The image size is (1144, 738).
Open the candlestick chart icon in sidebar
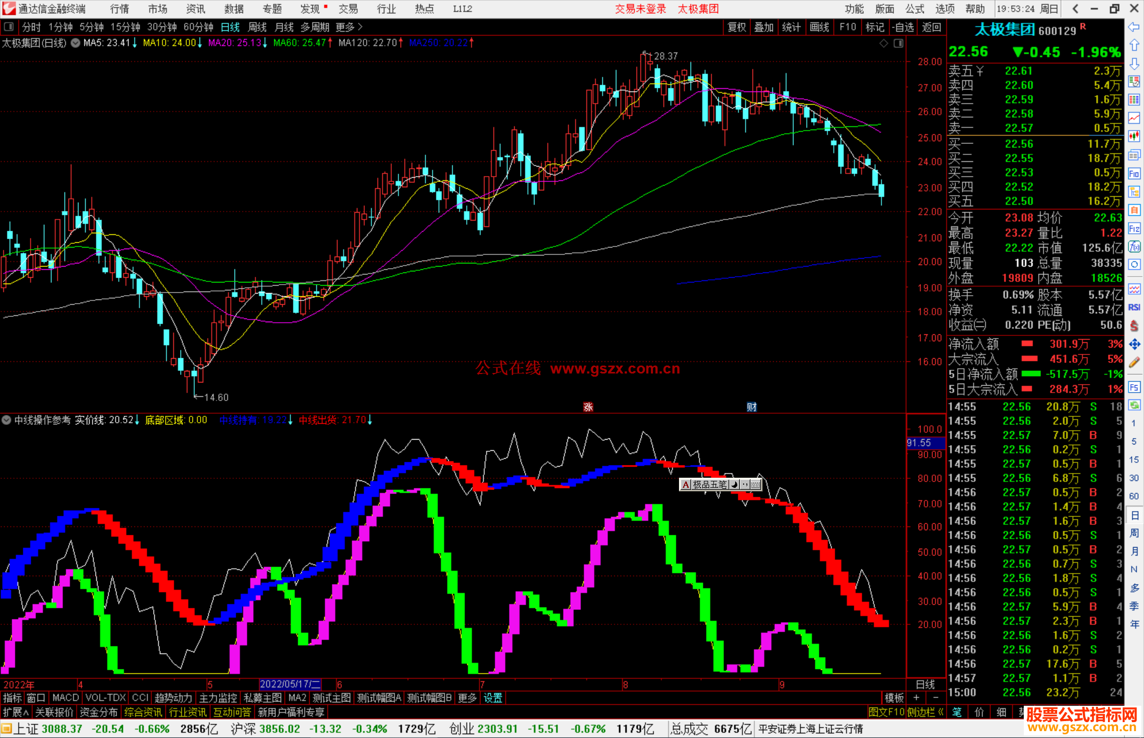tap(1134, 136)
